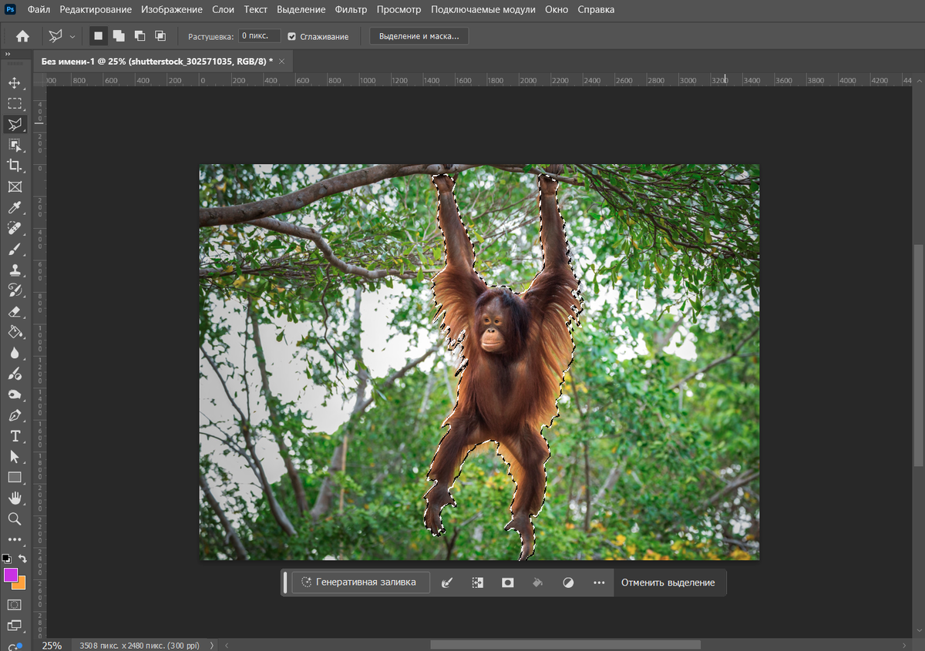Click the purple foreground color swatch
This screenshot has height=651, width=925.
pyautogui.click(x=11, y=575)
